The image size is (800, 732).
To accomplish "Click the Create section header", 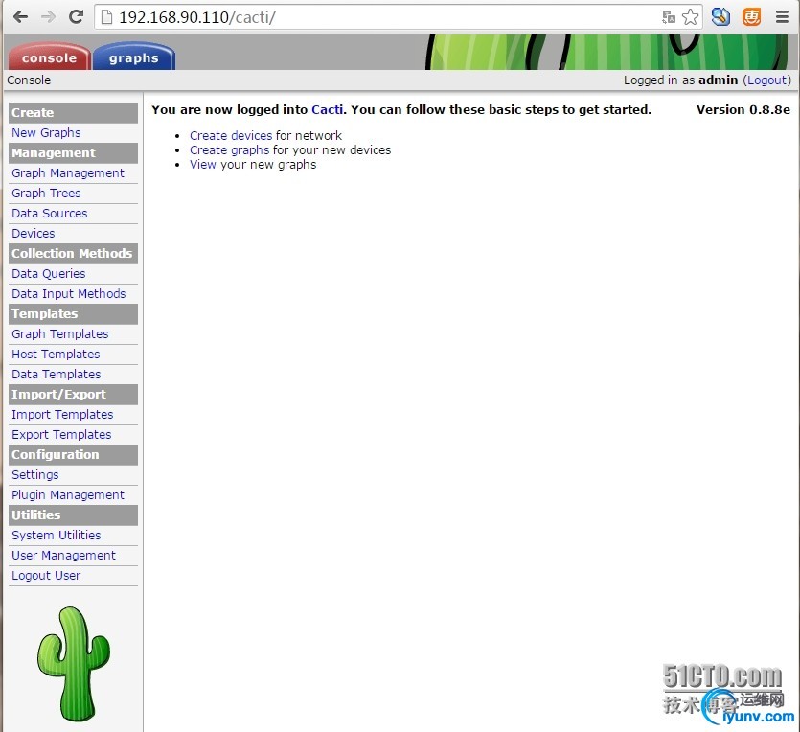I will point(74,113).
